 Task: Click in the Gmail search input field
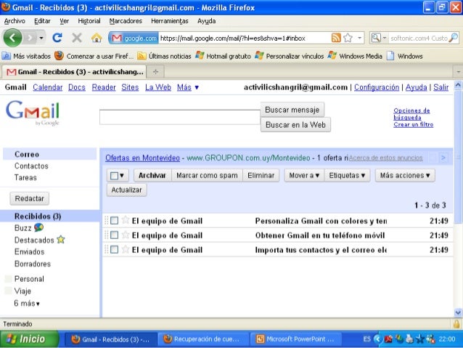[x=180, y=118]
